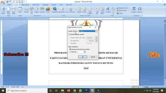
Task: Switch to the Page Layout tab
Action: coord(25,5)
